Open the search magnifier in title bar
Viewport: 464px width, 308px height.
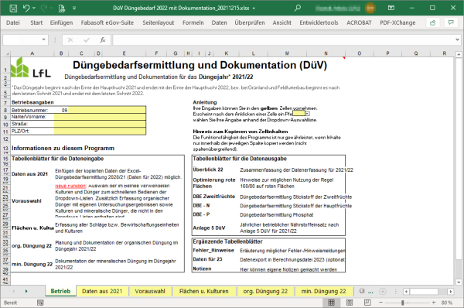tap(298, 8)
